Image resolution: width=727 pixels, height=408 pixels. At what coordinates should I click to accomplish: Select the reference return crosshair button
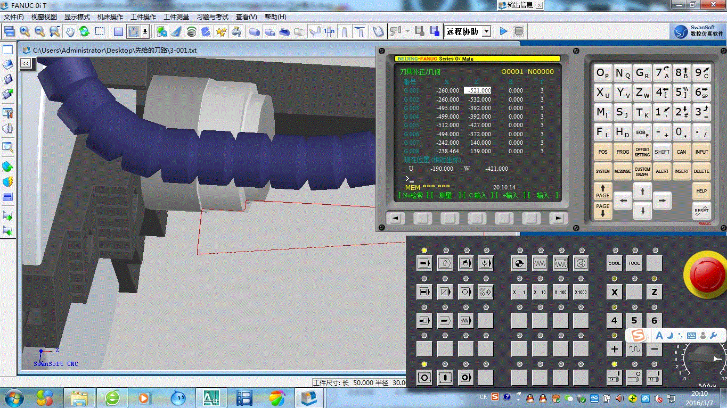pyautogui.click(x=519, y=263)
